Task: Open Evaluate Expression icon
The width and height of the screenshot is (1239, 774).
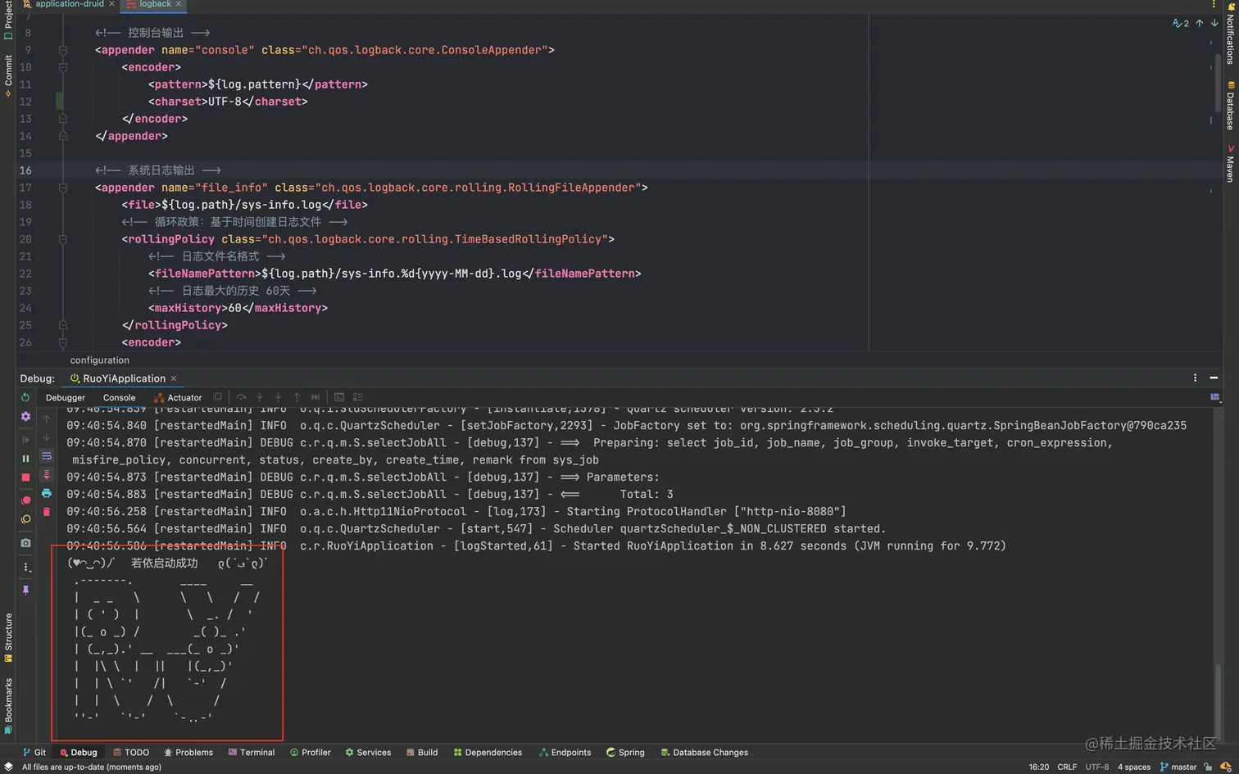Action: pos(339,397)
